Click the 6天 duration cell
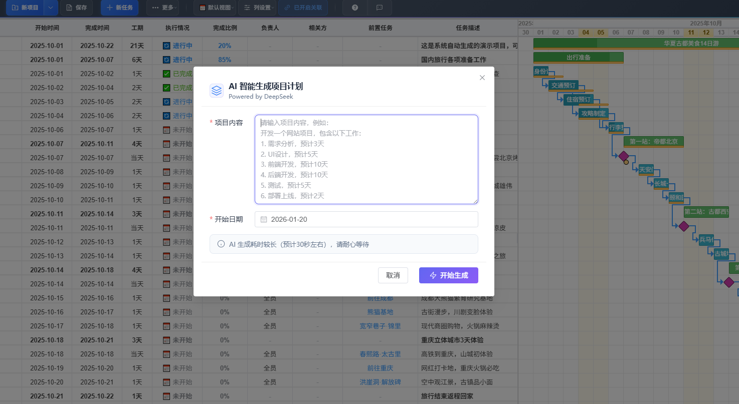Viewport: 739px width, 404px height. coord(137,60)
